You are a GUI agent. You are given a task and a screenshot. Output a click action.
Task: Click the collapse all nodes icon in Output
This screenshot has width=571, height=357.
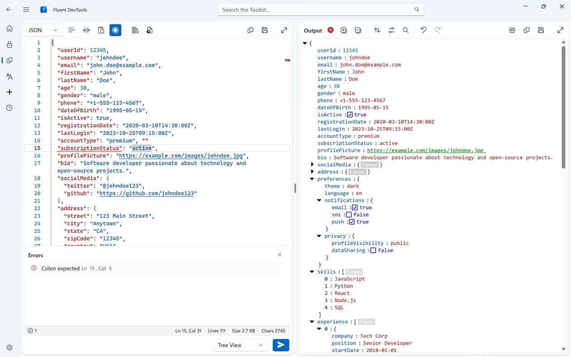pyautogui.click(x=358, y=30)
